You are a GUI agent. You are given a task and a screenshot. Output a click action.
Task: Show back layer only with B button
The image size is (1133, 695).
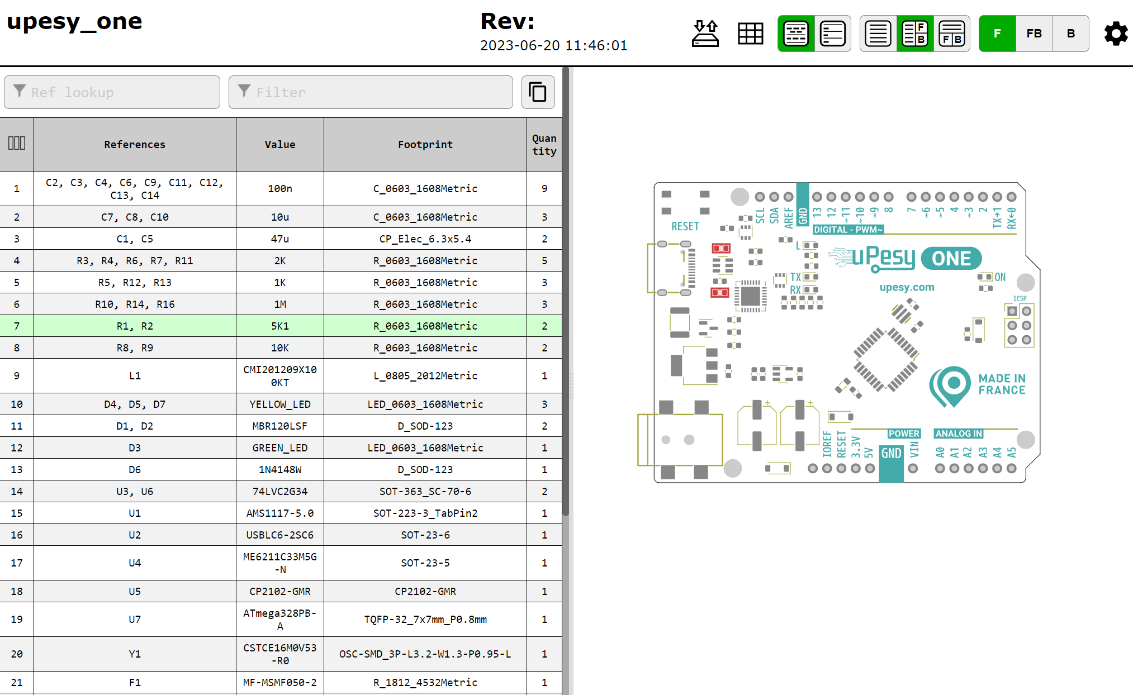click(1070, 34)
